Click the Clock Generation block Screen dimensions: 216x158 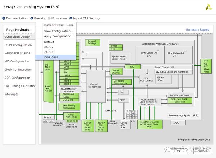coord(72,116)
